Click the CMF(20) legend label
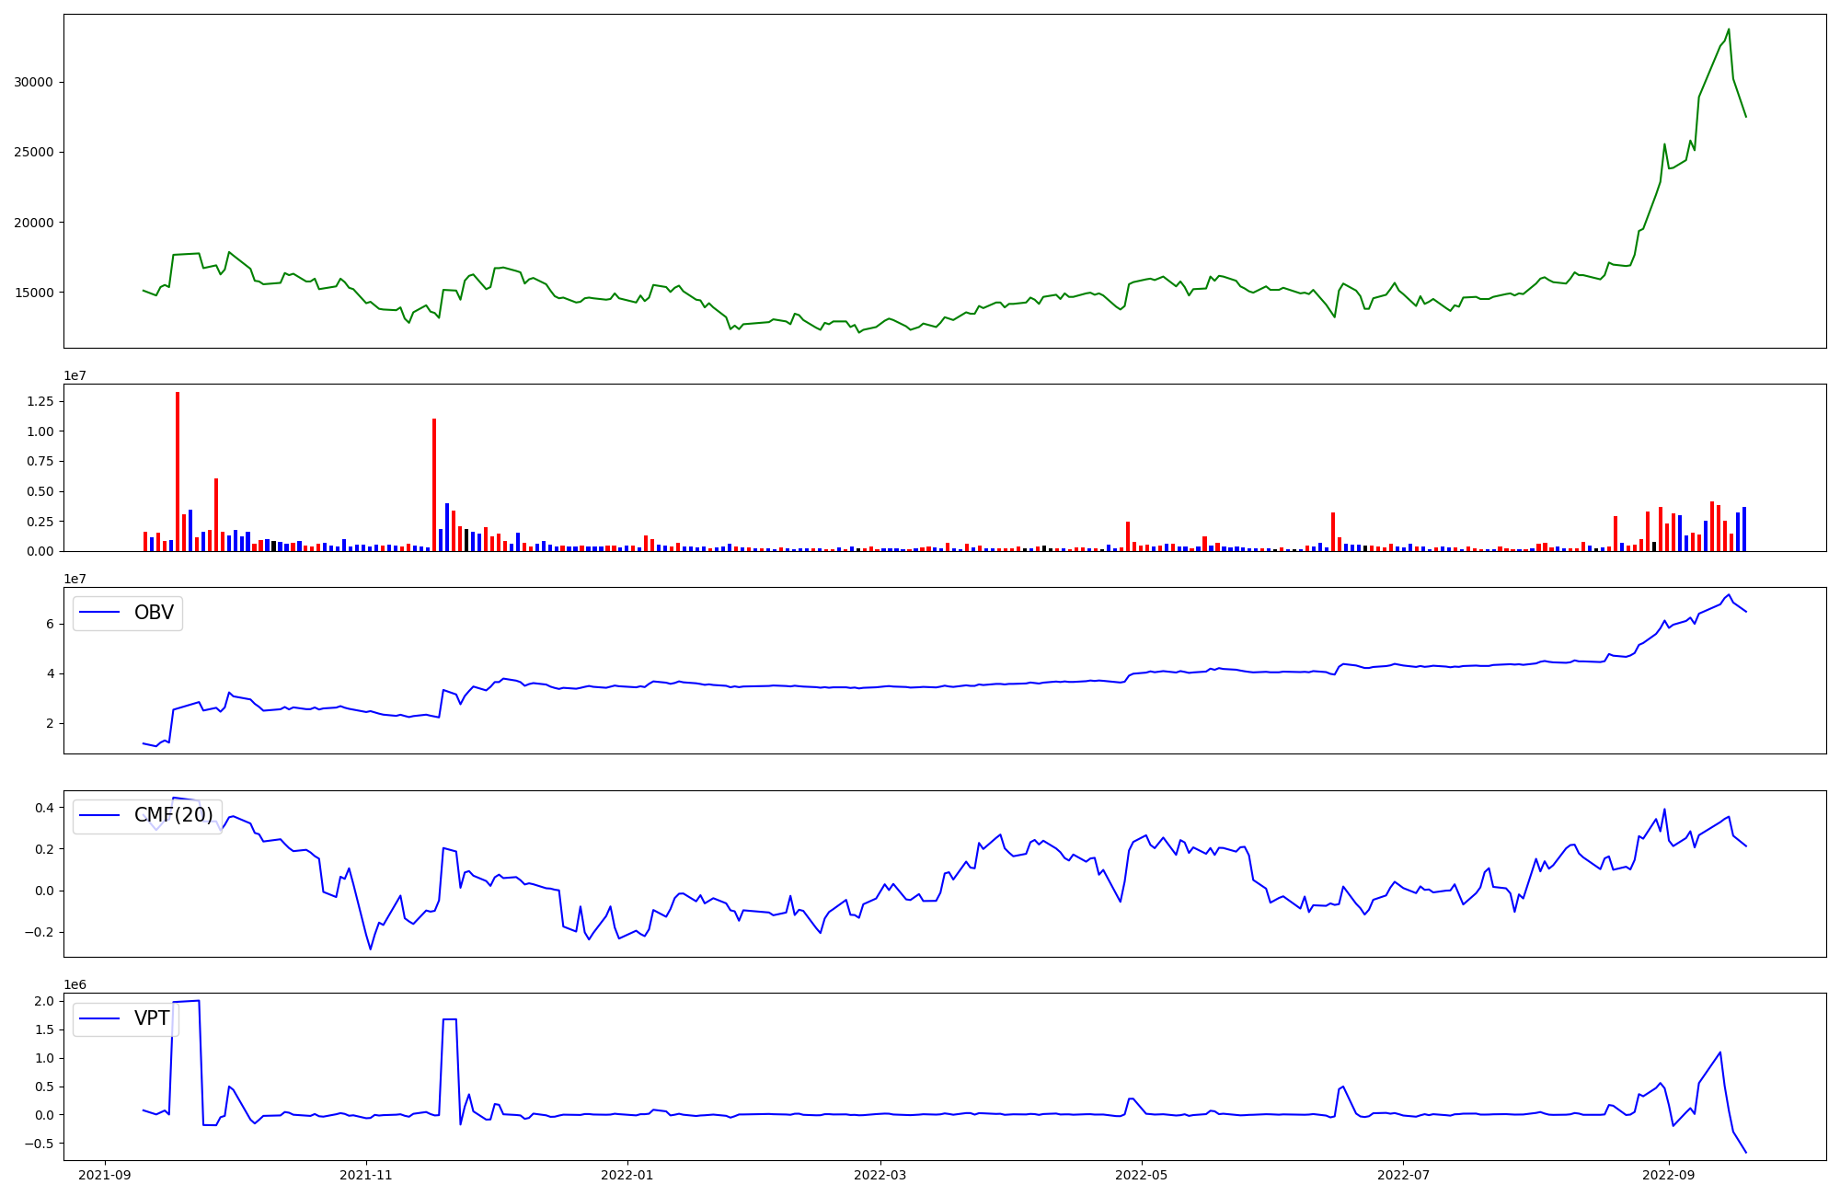The image size is (1840, 1196). point(173,815)
